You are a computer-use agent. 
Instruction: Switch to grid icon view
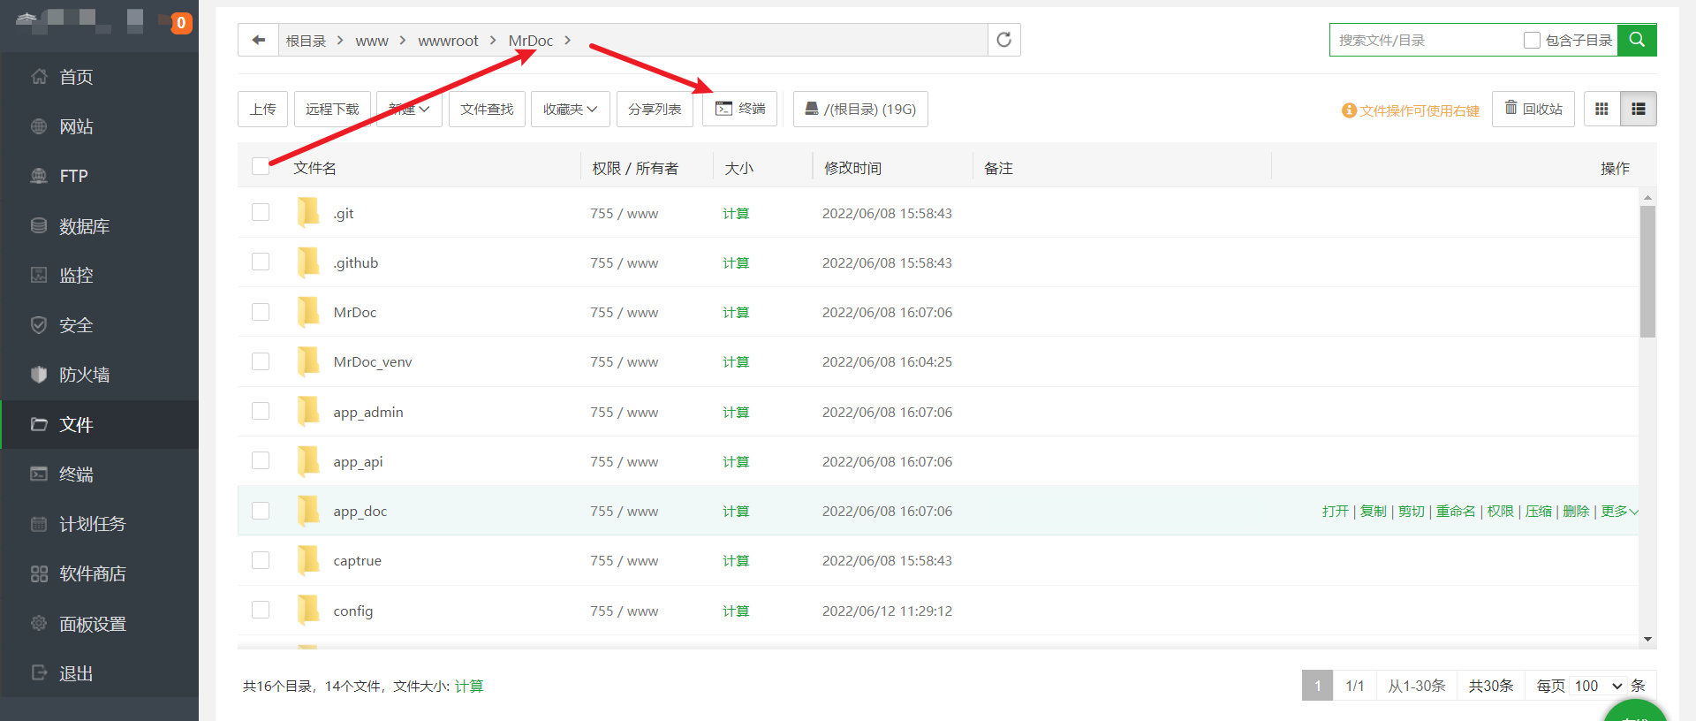pyautogui.click(x=1601, y=109)
